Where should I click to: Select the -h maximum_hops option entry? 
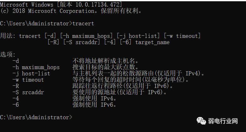coord(36,67)
